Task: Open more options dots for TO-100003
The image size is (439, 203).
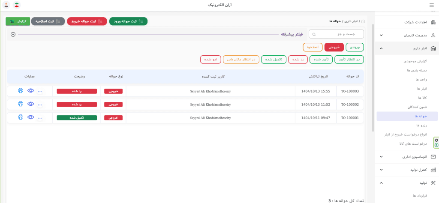Action: [x=40, y=91]
